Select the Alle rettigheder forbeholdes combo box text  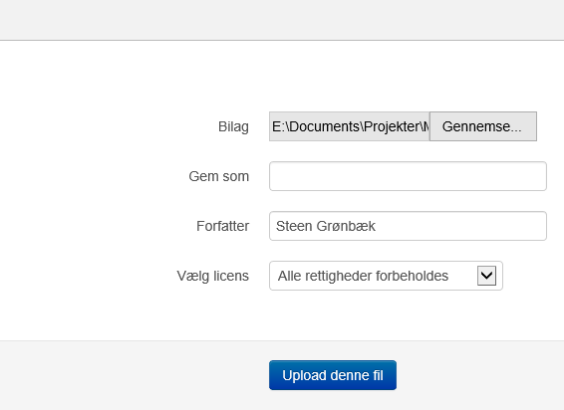click(363, 276)
